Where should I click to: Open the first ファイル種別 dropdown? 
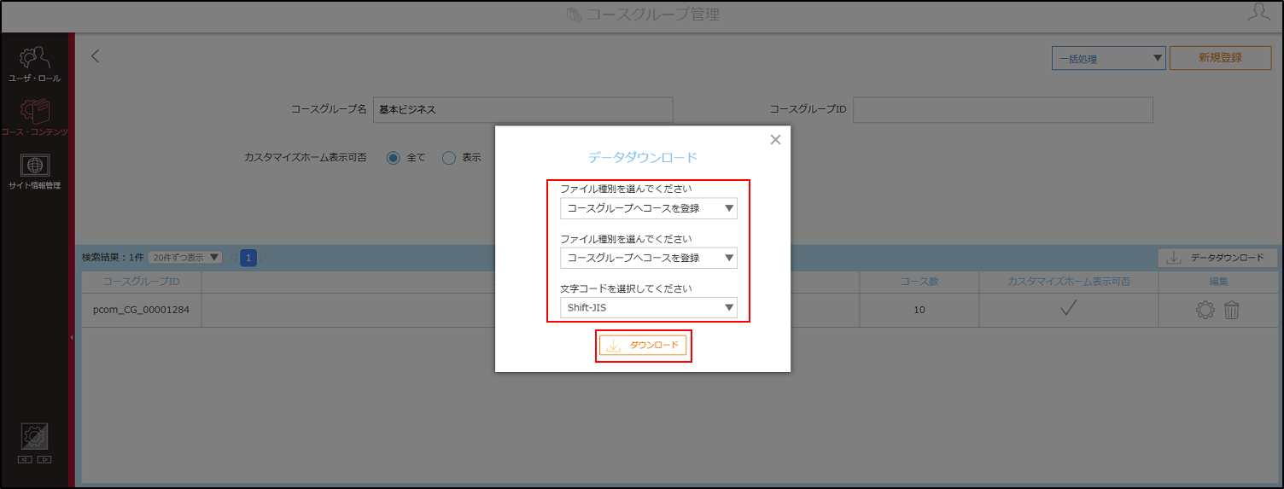click(649, 208)
